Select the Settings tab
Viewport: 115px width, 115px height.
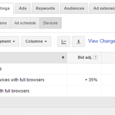[7, 8]
